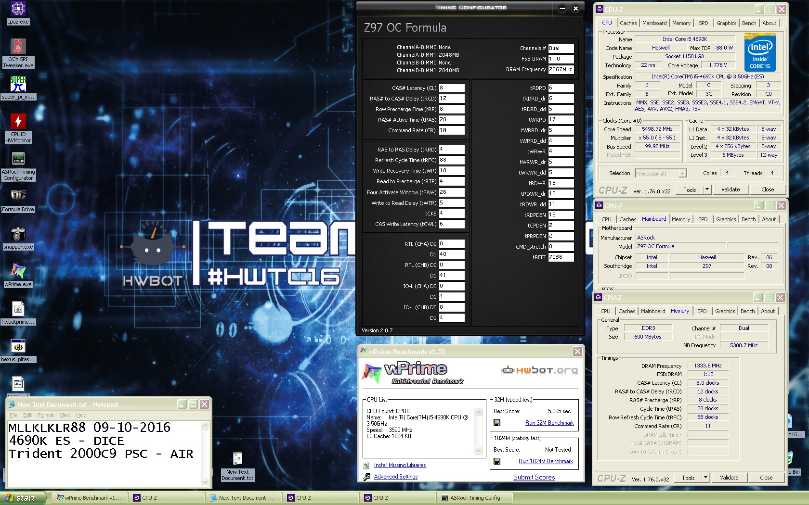Click the tREFI value field

tap(561, 257)
